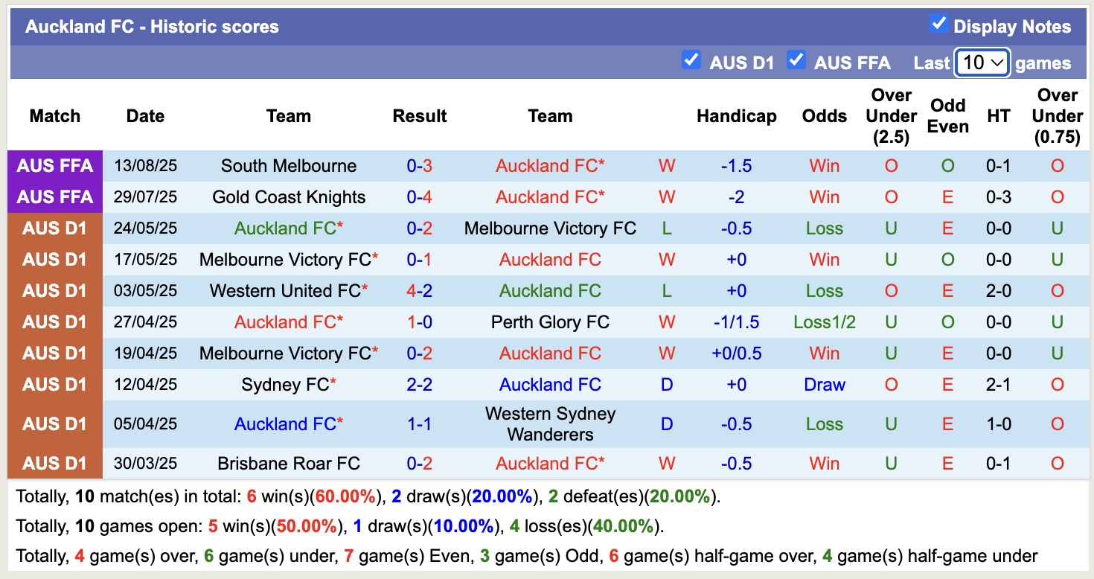Uncheck the Display Notes checkbox

(936, 26)
